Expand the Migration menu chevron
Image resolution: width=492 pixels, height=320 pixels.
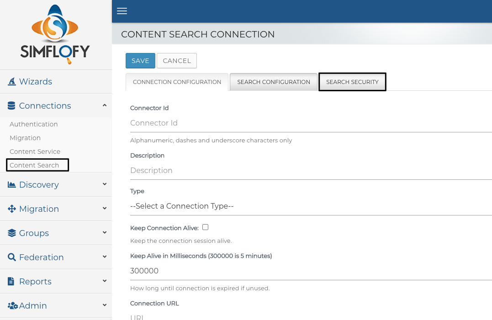point(105,209)
